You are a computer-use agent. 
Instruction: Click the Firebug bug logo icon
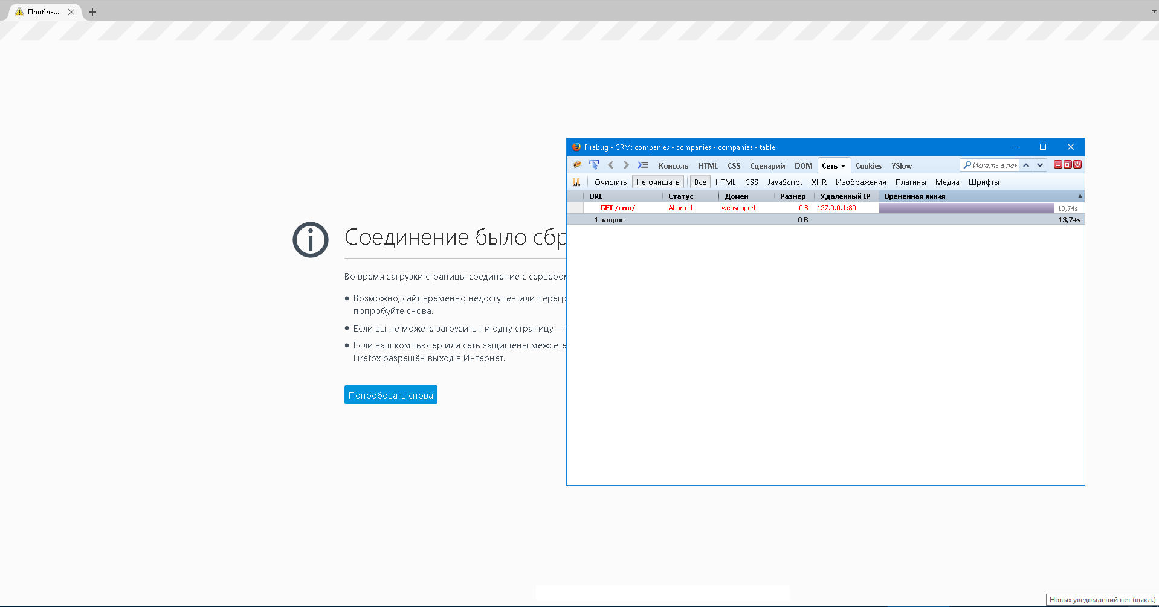coord(577,165)
